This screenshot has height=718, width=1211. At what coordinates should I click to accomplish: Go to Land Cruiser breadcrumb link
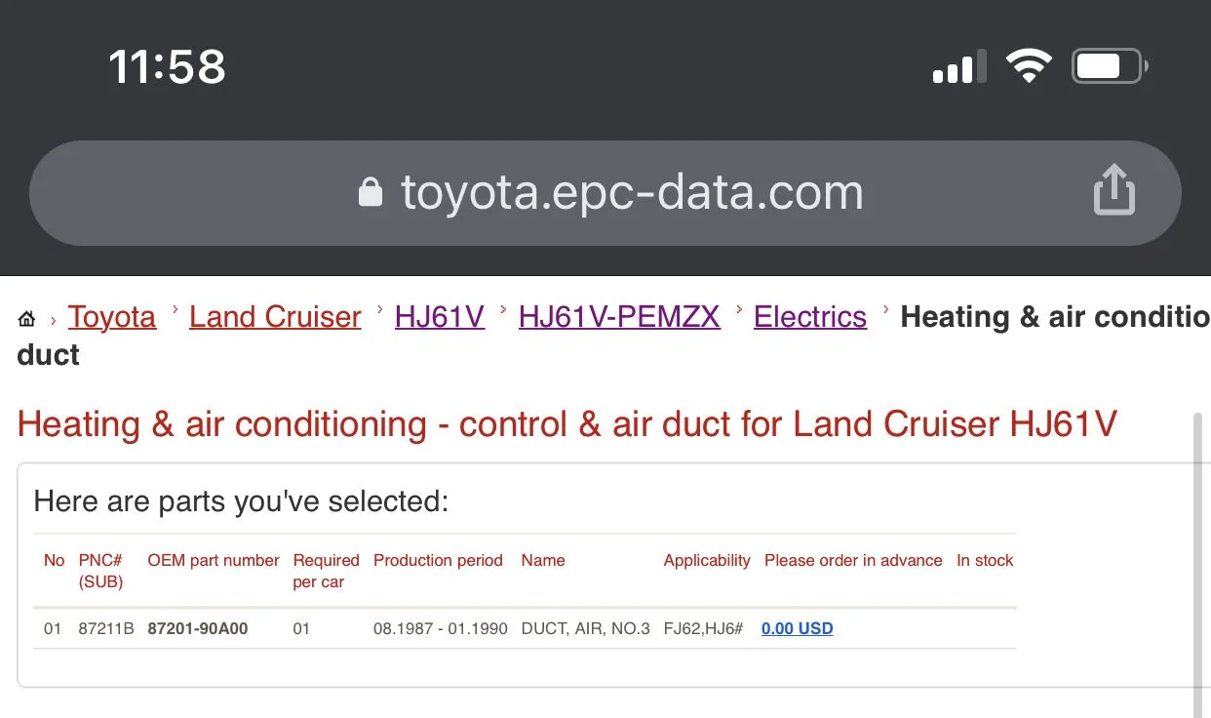click(x=275, y=317)
